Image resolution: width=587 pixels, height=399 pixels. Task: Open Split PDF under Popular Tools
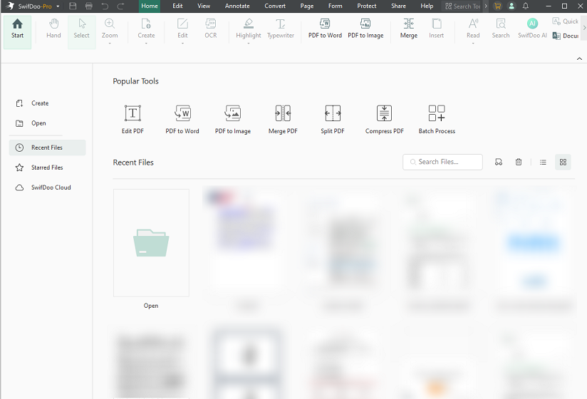(x=333, y=120)
